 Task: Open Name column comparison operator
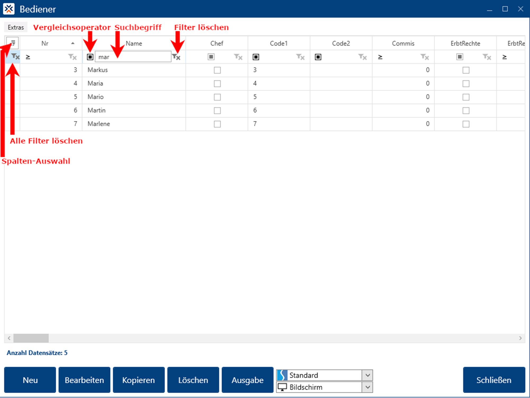[x=90, y=57]
